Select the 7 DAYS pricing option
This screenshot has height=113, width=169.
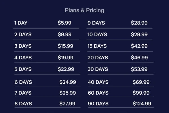[24, 93]
